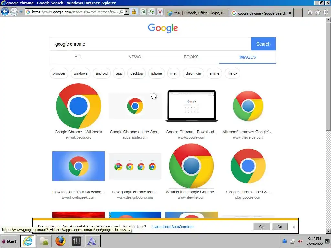Open the lifewire Chrome logo thumbnail
331x248 pixels.
click(x=191, y=166)
